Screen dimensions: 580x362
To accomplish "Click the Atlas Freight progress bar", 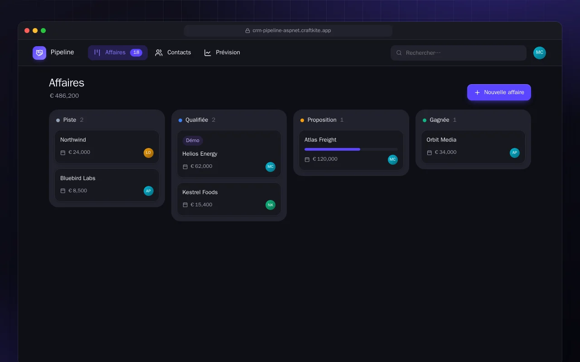I will 351,149.
